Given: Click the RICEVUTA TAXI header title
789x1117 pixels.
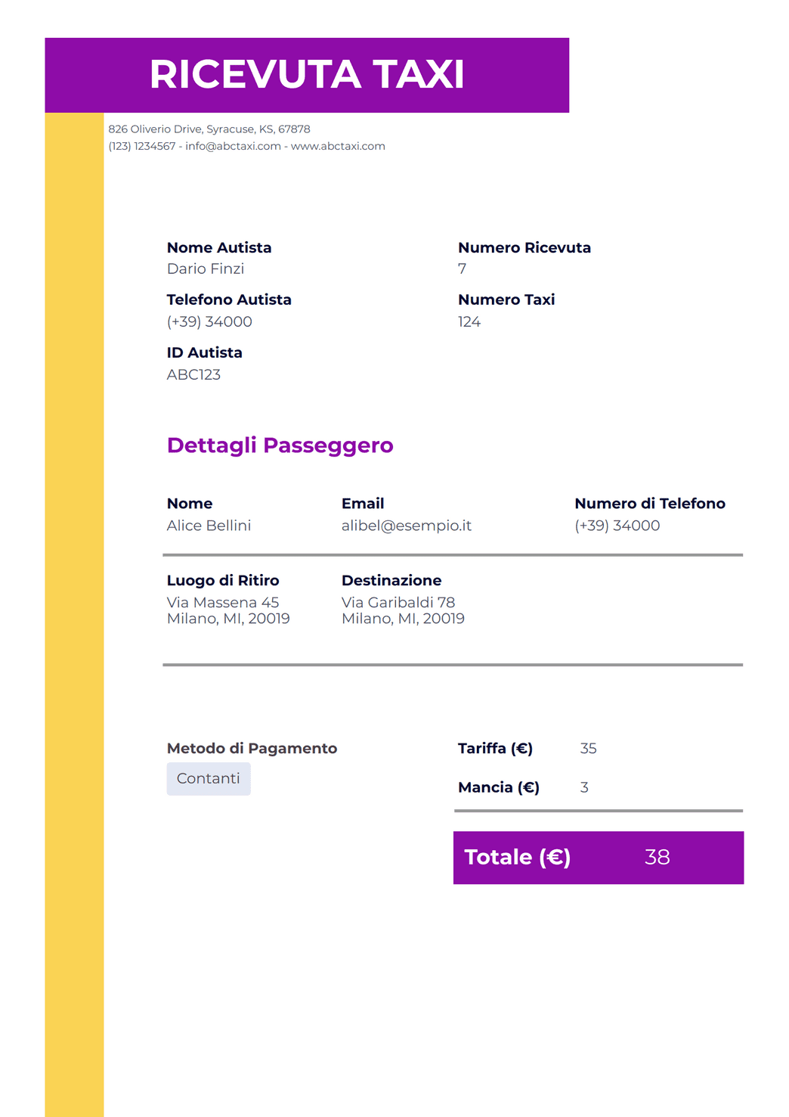Looking at the screenshot, I should click(307, 74).
